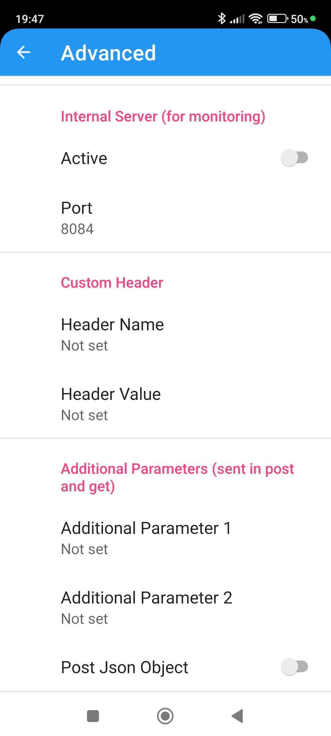The width and height of the screenshot is (331, 736).
Task: Tap the back arrow in Advanced header
Action: tap(24, 52)
